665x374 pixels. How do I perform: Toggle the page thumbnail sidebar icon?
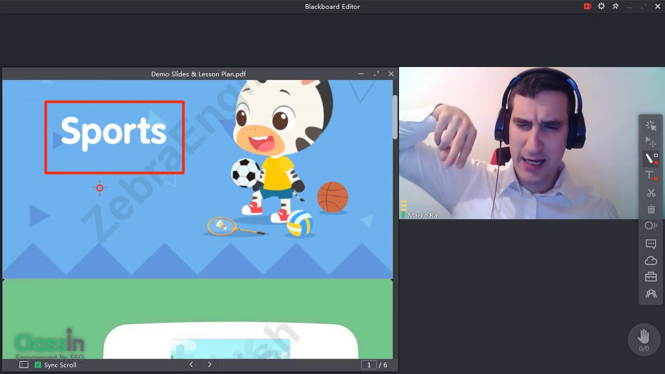pos(24,365)
